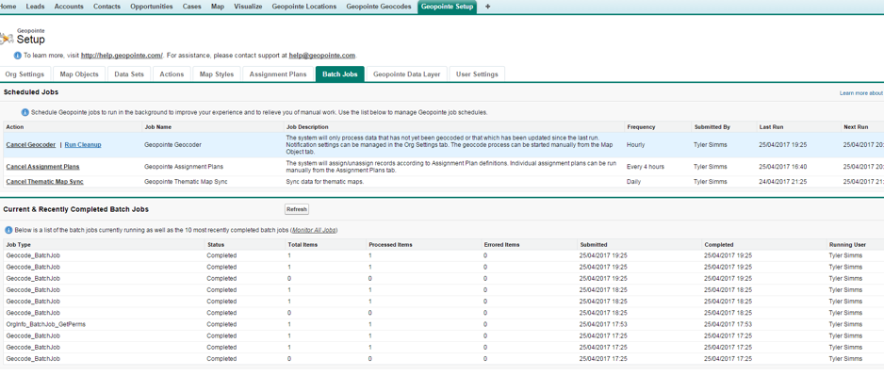
Task: Open the User Settings sub-tab
Action: (x=477, y=74)
